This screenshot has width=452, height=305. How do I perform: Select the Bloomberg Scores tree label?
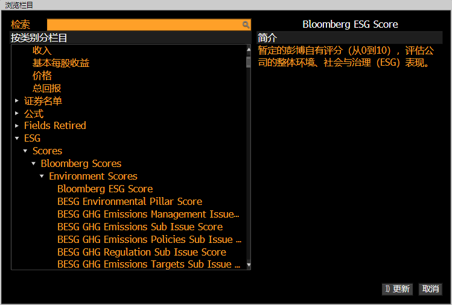click(81, 163)
